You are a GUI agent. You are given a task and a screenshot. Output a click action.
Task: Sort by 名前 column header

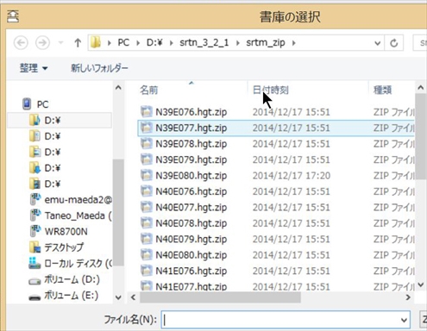148,90
